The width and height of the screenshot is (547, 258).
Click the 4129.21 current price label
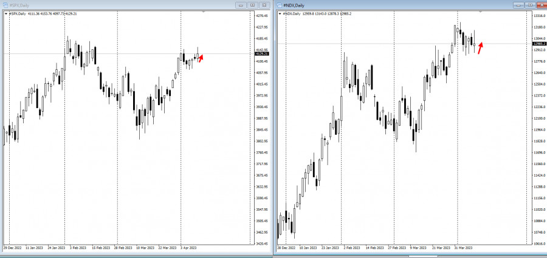point(262,54)
